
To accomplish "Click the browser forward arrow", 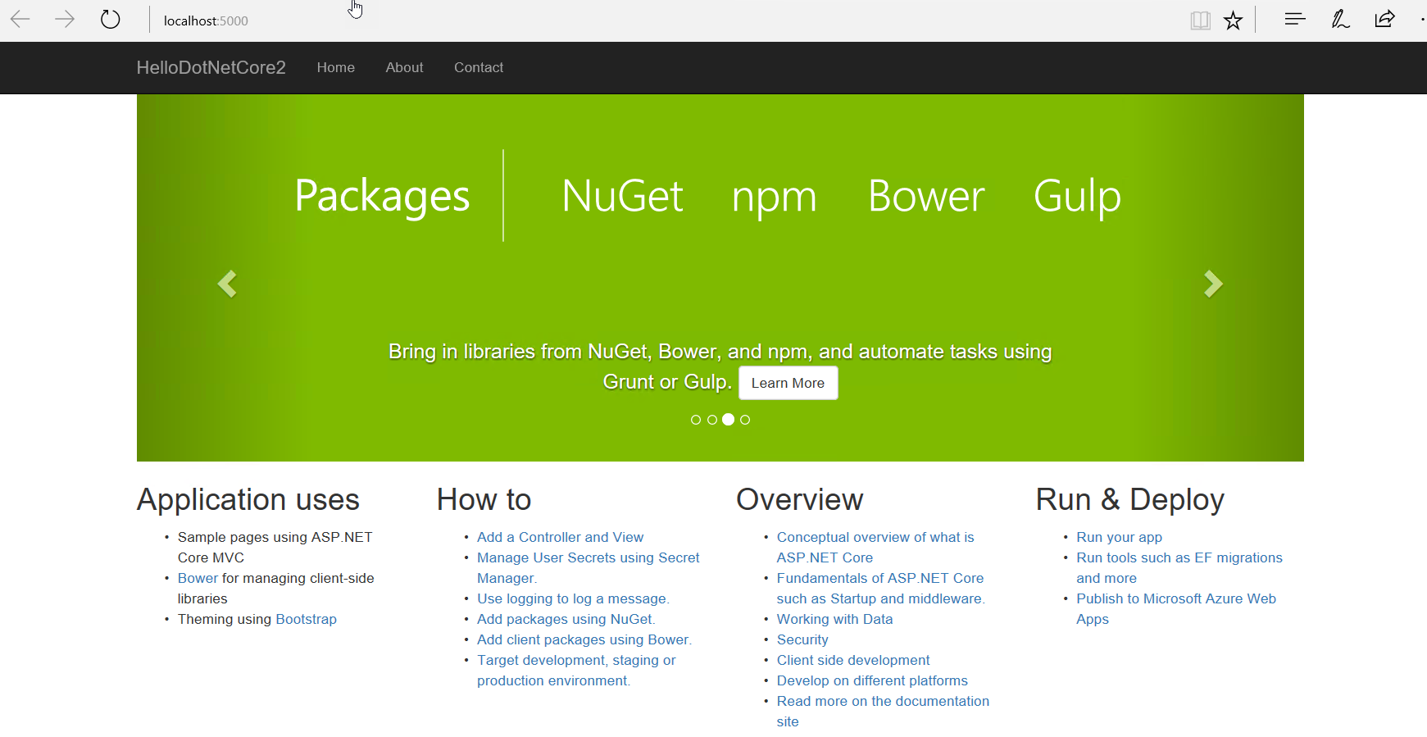I will click(x=65, y=20).
